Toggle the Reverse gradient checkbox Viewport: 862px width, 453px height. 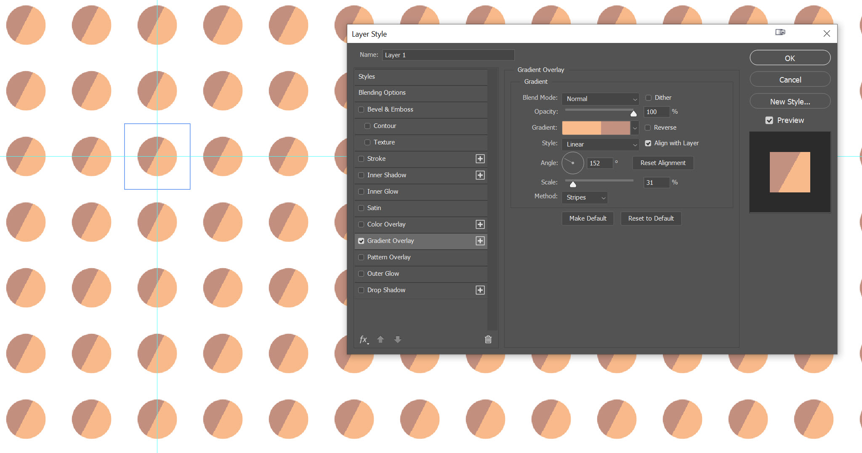648,128
